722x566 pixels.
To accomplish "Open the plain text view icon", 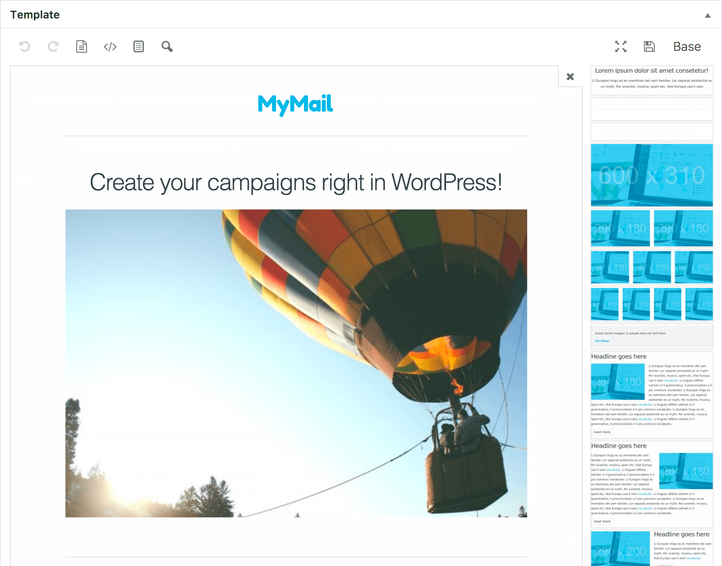I will pyautogui.click(x=81, y=47).
